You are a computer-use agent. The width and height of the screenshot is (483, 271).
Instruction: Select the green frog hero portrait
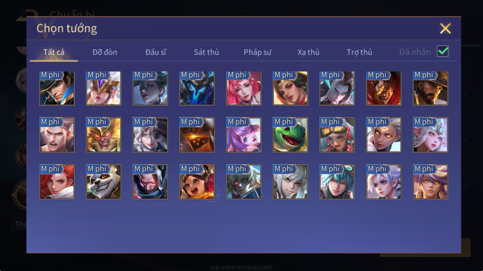pos(290,135)
